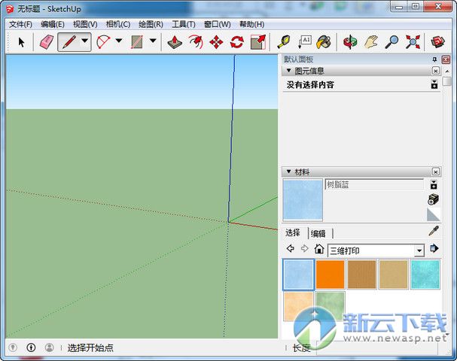This screenshot has width=457, height=361.
Task: Click the 树脂蓝 material name field
Action: pyautogui.click(x=374, y=184)
